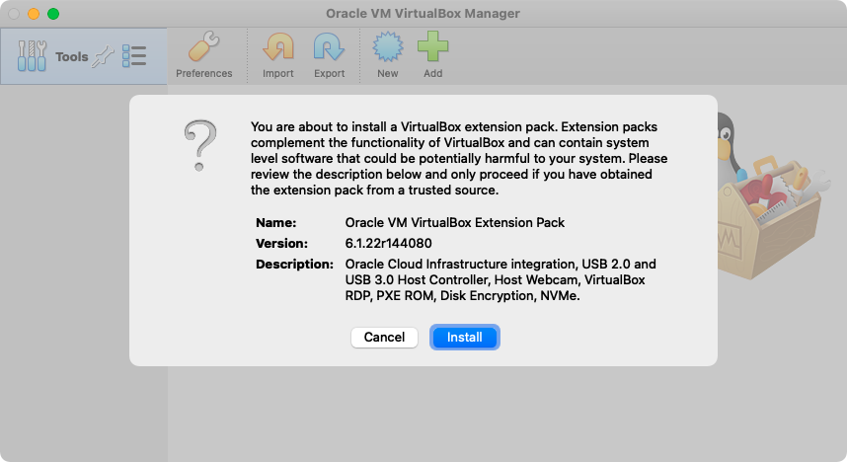This screenshot has width=847, height=462.
Task: Click the version number 6.1.22r144080
Action: [389, 243]
